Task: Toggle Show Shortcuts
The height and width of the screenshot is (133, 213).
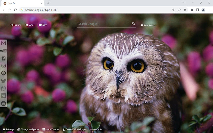Action: (149, 25)
